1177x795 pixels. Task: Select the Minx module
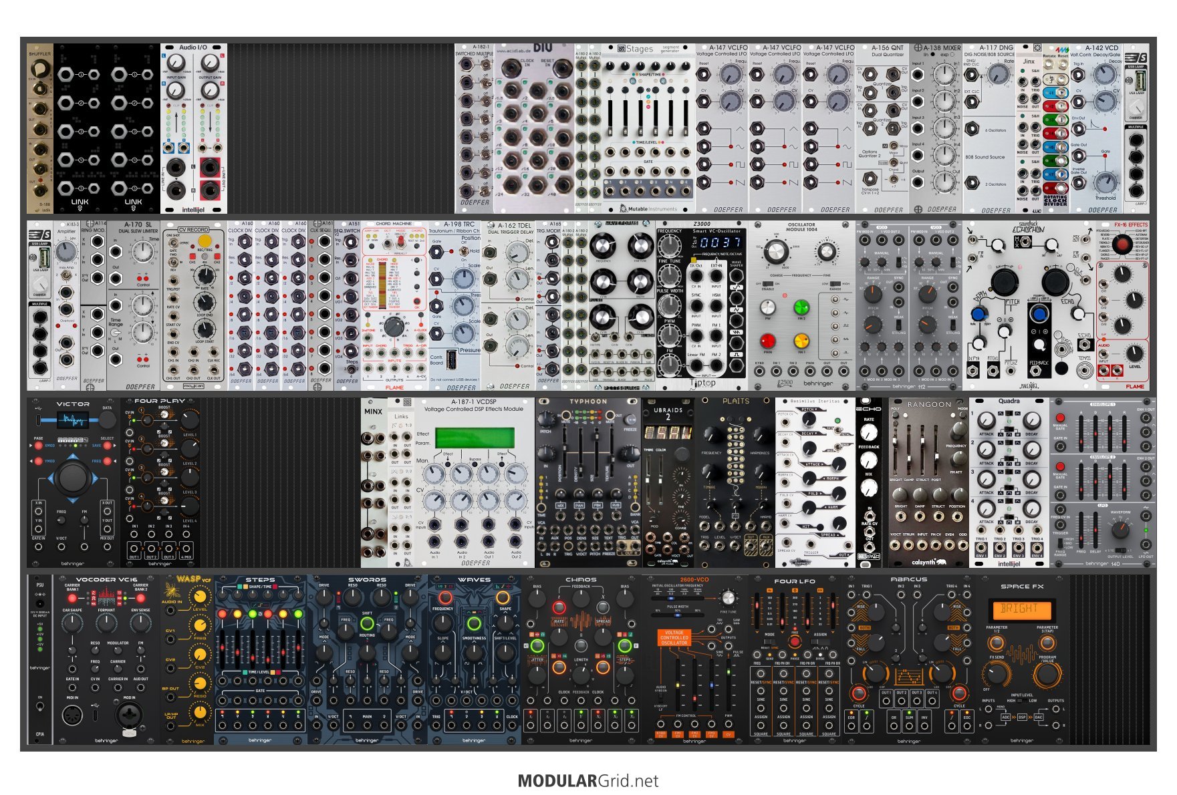374,482
